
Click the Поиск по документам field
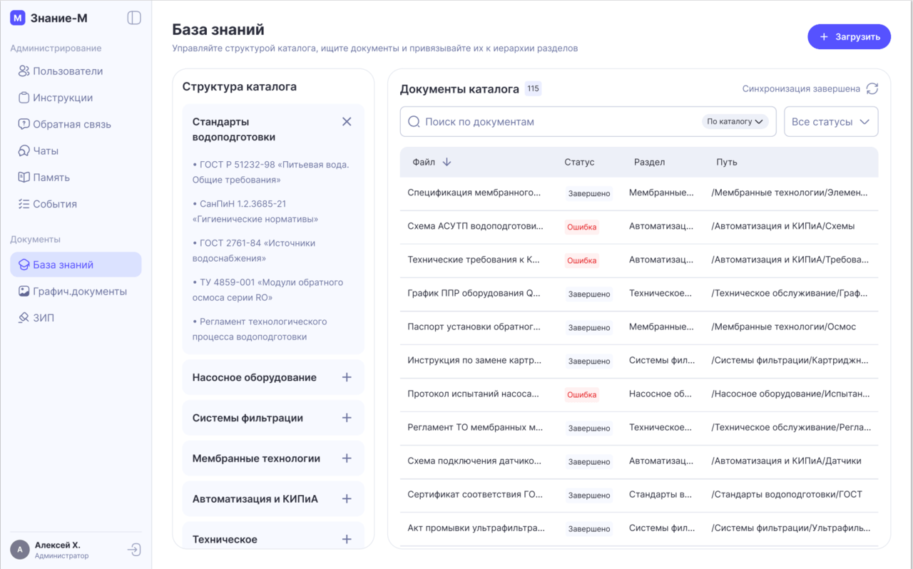[559, 122]
